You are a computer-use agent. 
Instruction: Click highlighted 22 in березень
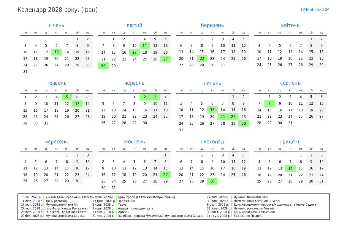(202, 59)
